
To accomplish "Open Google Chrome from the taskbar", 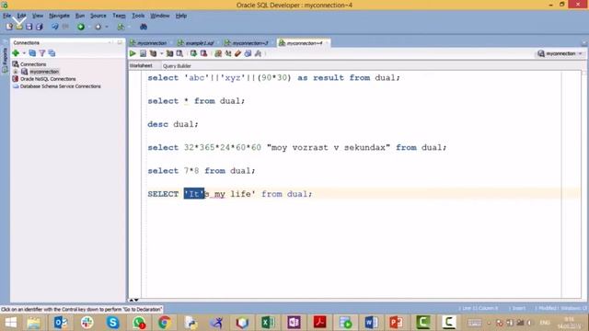I will coord(164,323).
